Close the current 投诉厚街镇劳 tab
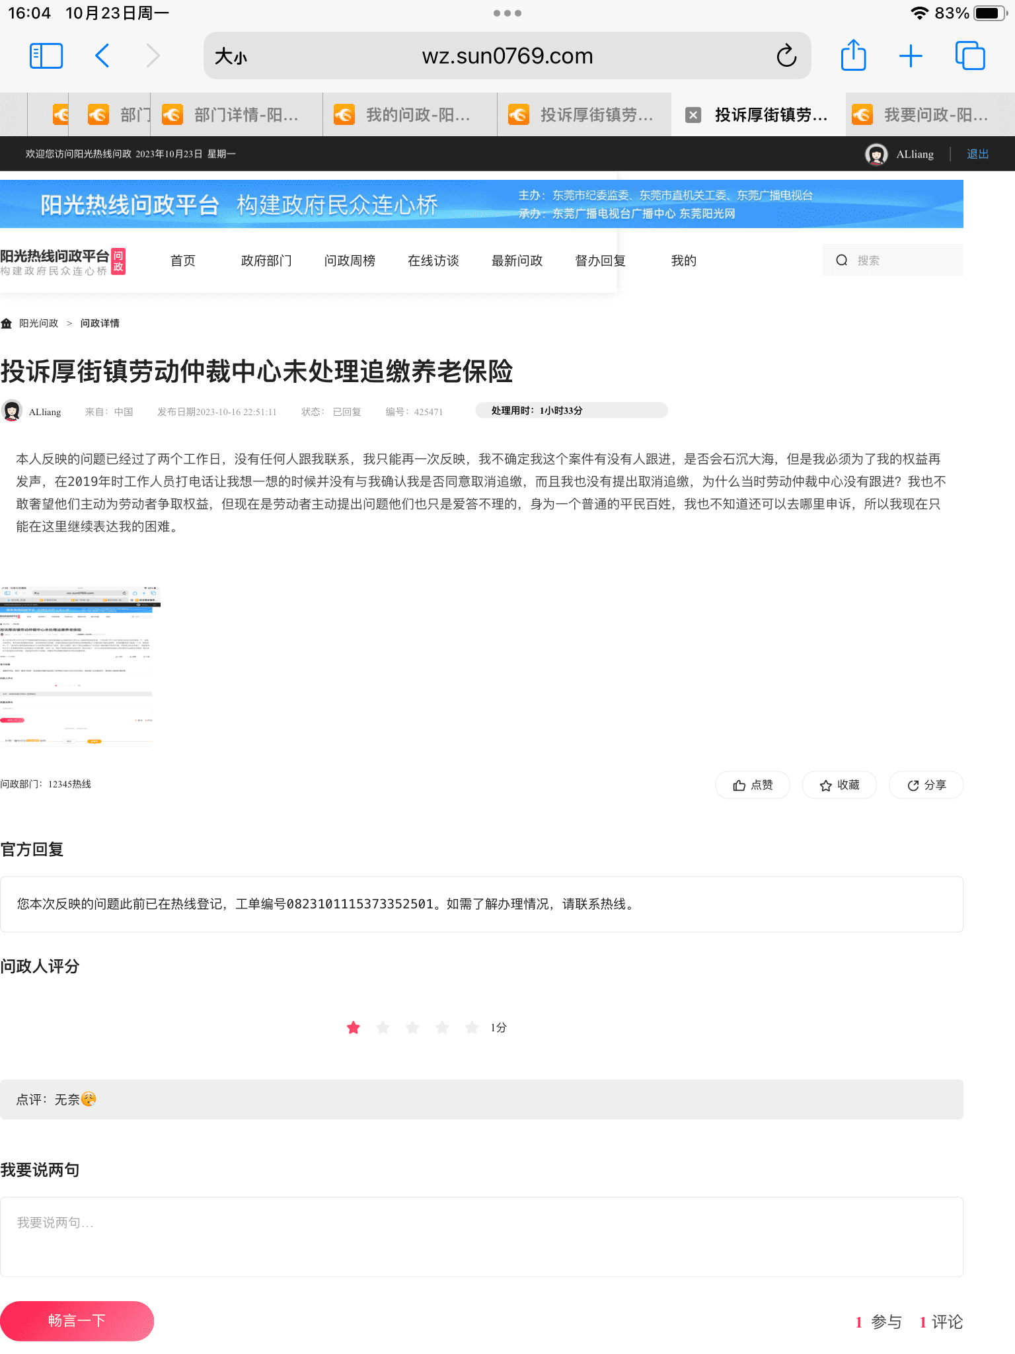Viewport: 1015px width, 1354px height. tap(693, 115)
